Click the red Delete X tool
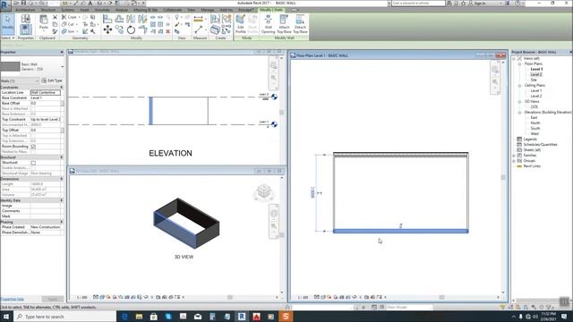573x322 pixels. (167, 32)
